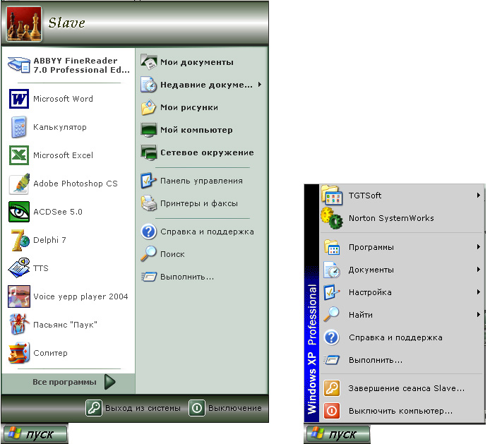Open Поиск magnifier icon
This screenshot has height=444, width=490.
[x=148, y=253]
